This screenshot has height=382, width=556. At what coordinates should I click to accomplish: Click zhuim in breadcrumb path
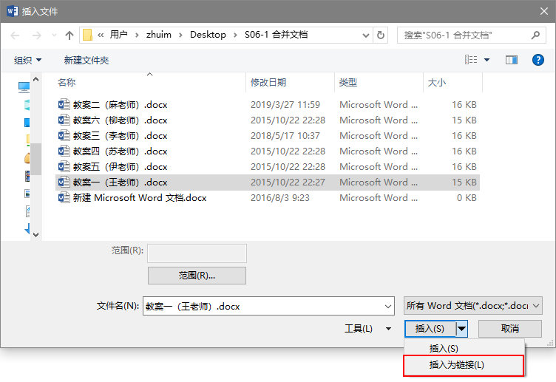(x=158, y=35)
